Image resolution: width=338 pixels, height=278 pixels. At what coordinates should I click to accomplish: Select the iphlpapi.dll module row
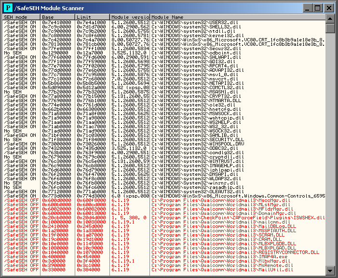164,170
